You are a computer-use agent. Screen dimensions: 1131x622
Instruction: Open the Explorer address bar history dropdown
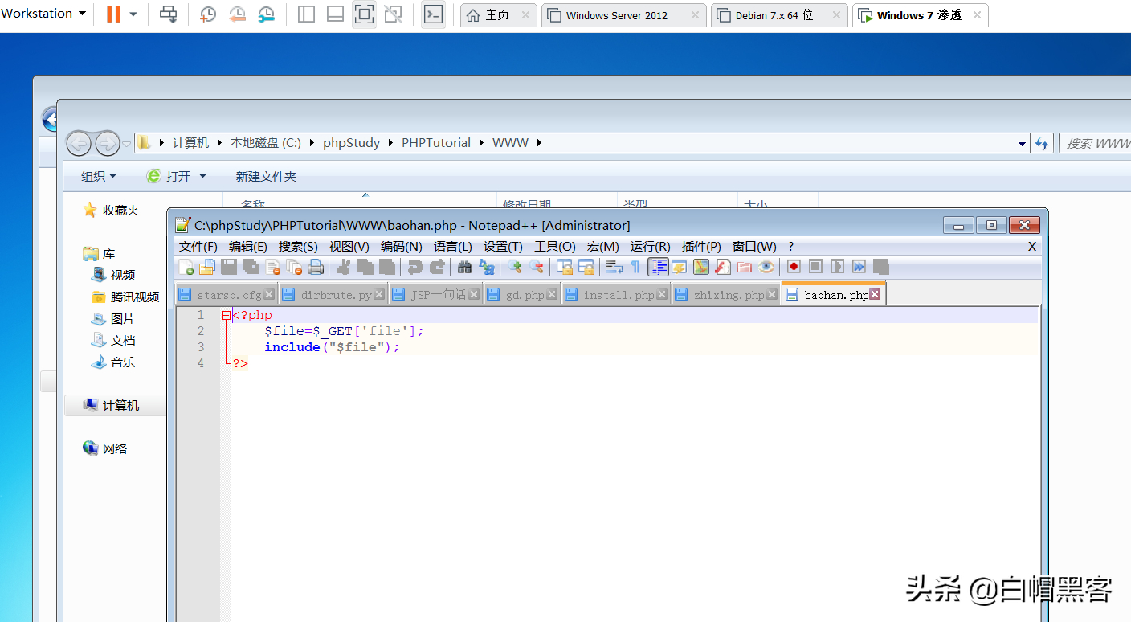(x=1022, y=144)
